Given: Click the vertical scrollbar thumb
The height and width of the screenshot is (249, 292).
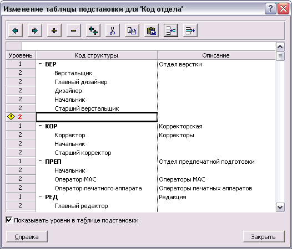Looking at the screenshot, I should click(x=280, y=56).
